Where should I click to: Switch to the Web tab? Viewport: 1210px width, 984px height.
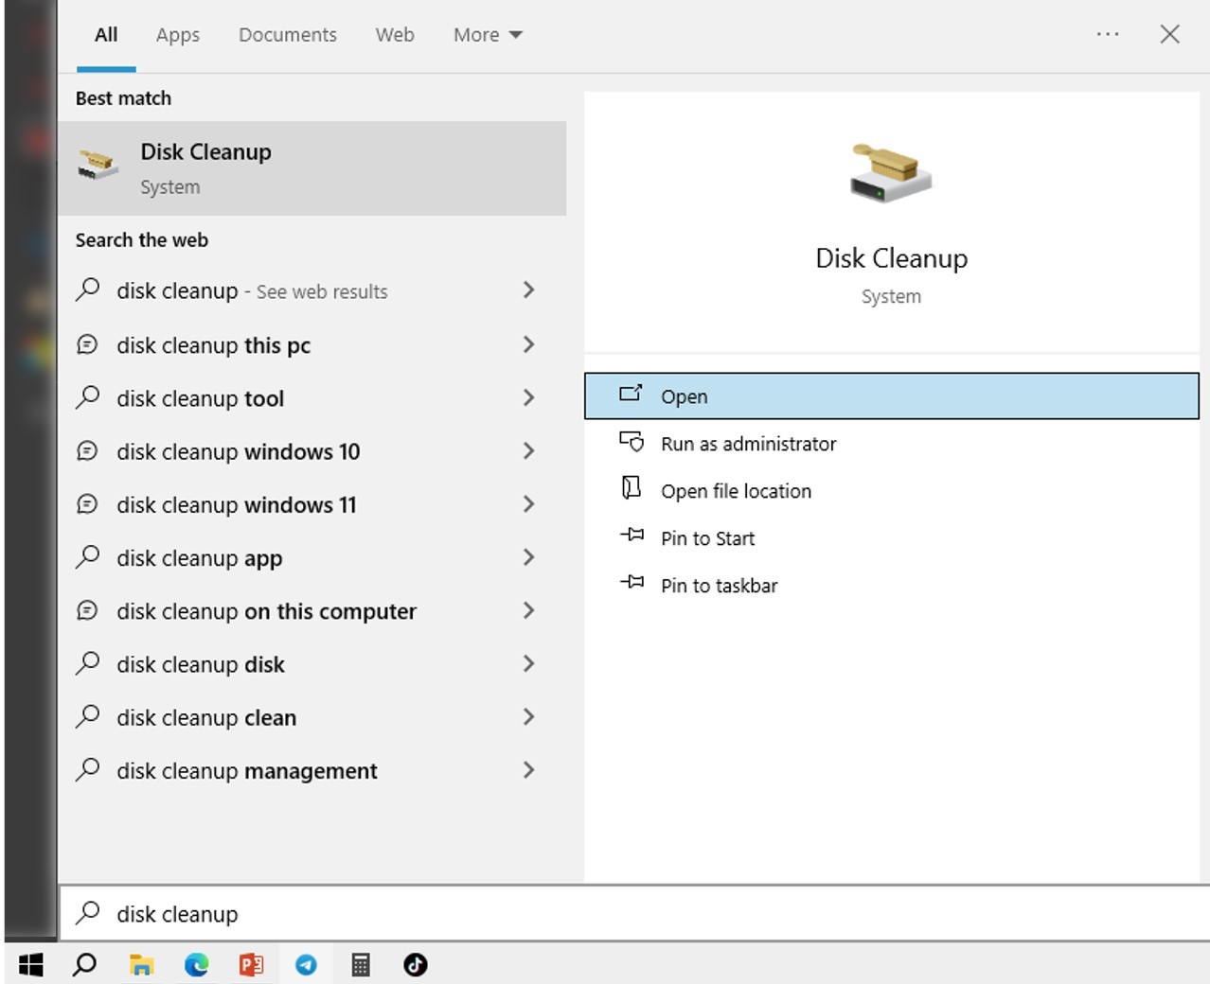[395, 35]
